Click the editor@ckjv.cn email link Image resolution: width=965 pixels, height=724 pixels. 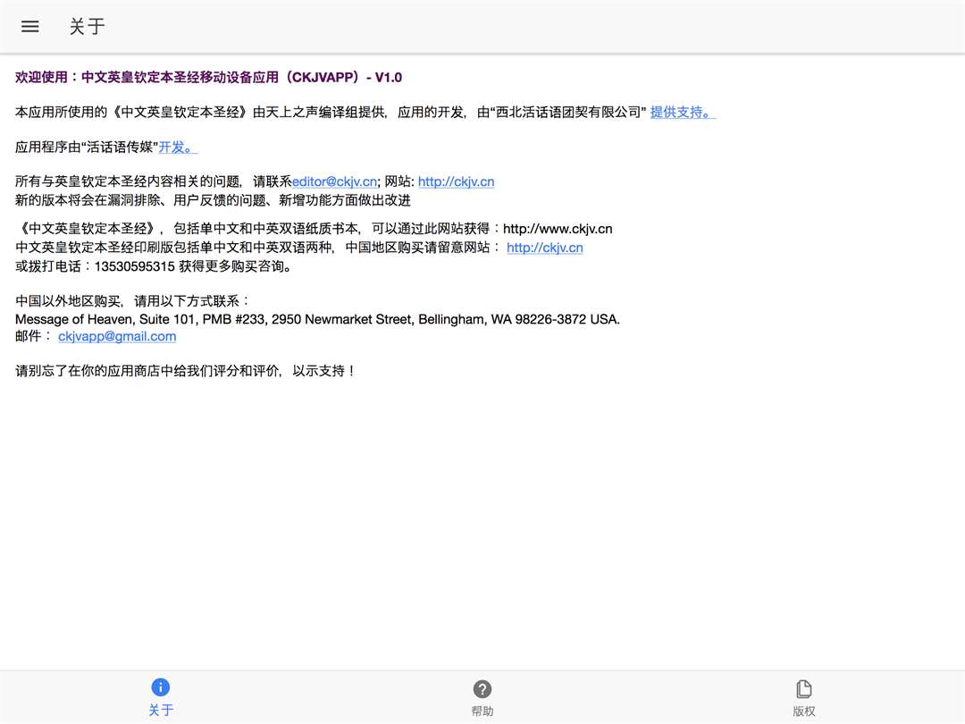click(334, 181)
